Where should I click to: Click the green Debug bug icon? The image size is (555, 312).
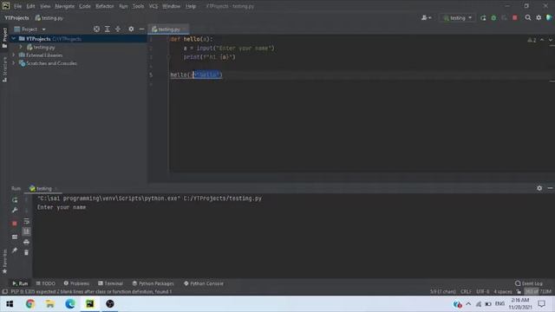[493, 17]
